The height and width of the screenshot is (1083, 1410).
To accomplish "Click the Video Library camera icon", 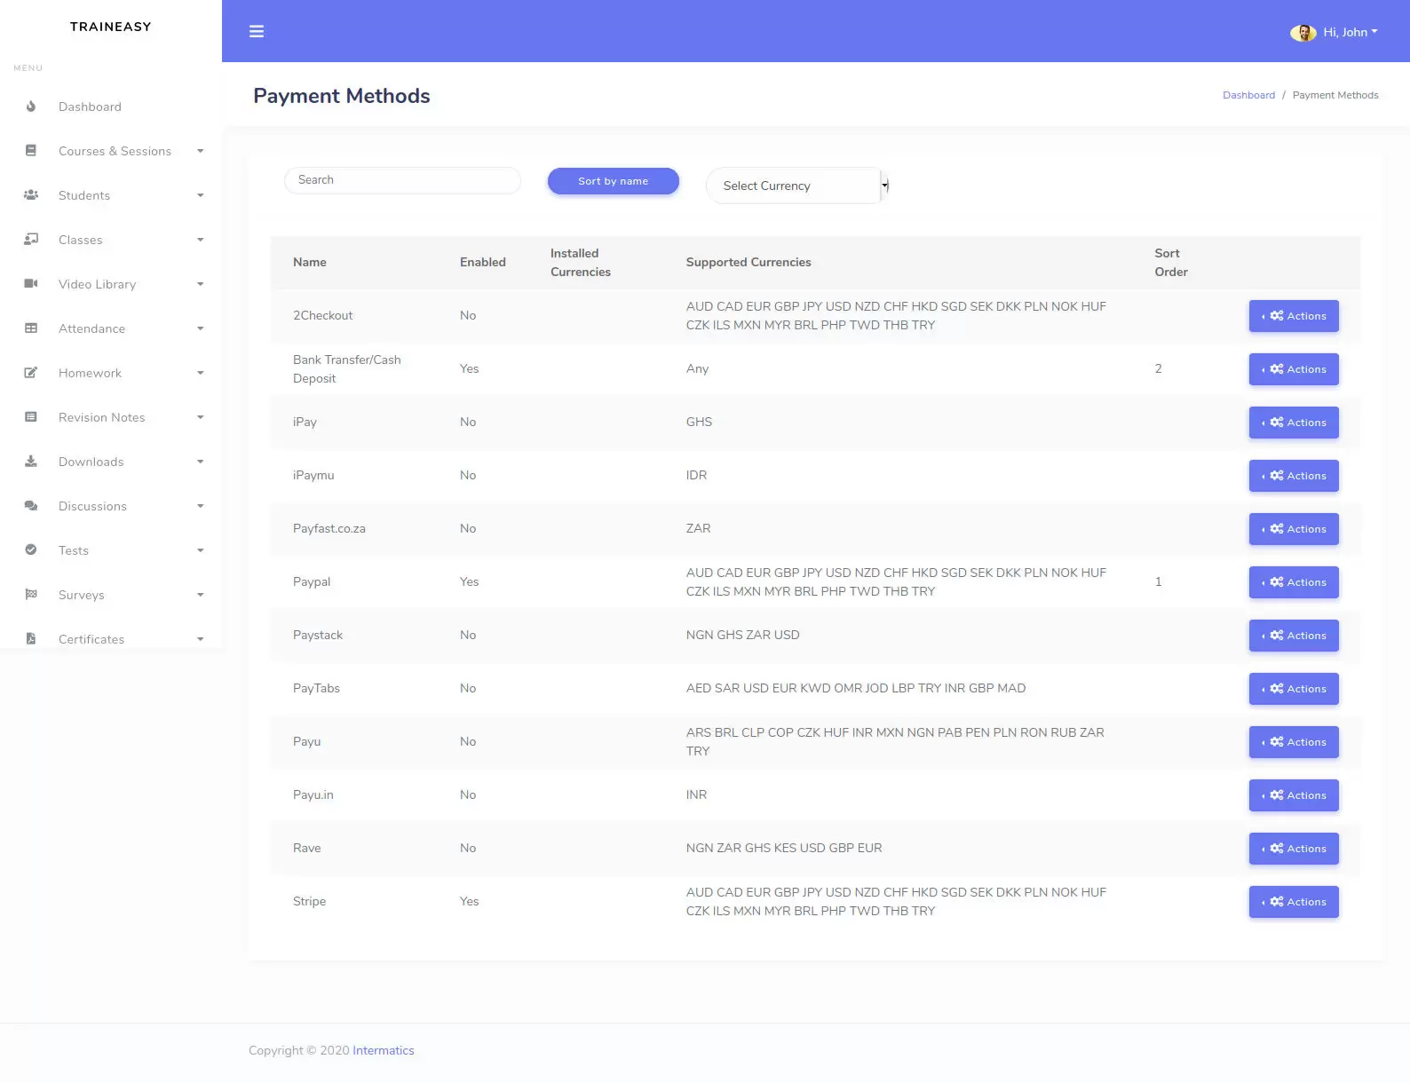I will [x=31, y=284].
